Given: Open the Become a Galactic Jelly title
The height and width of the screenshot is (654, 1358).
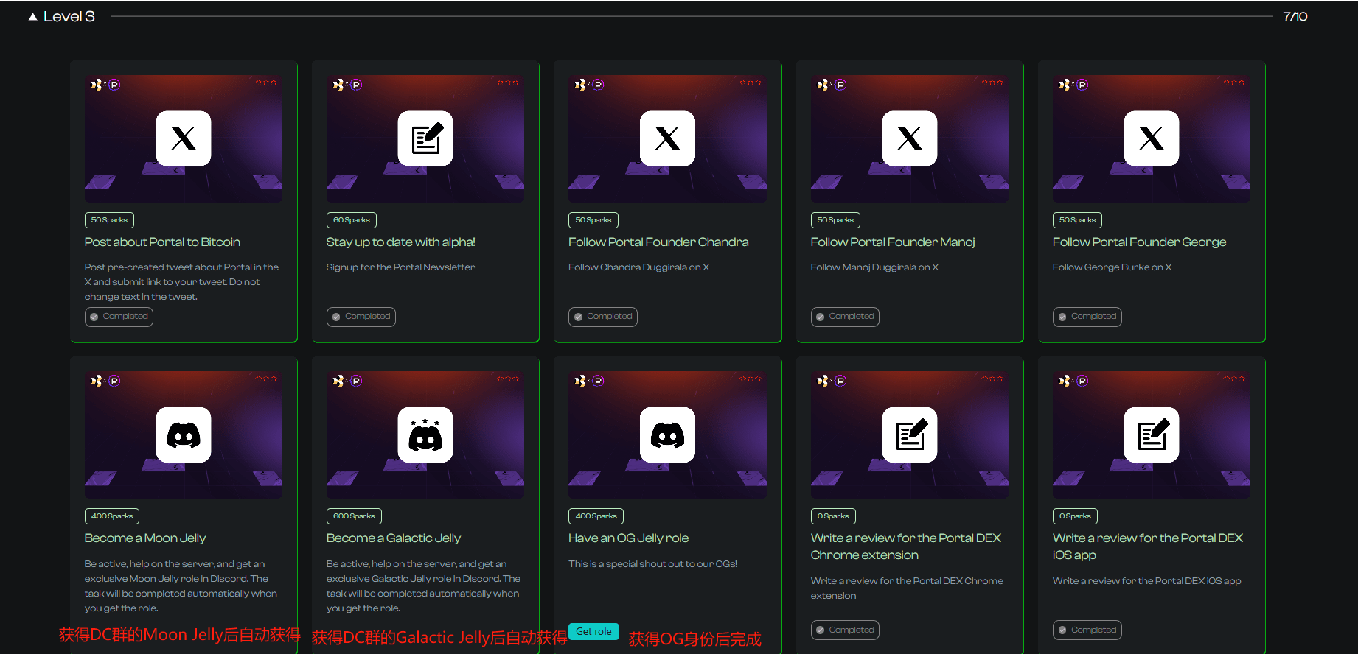Looking at the screenshot, I should [x=394, y=538].
